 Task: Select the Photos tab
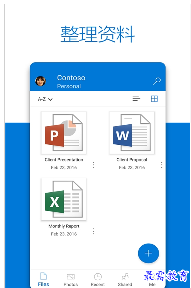click(x=71, y=280)
